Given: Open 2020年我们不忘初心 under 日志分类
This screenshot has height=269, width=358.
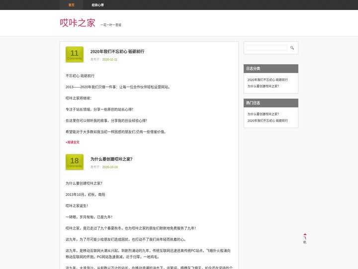Looking at the screenshot, I should 268,80.
